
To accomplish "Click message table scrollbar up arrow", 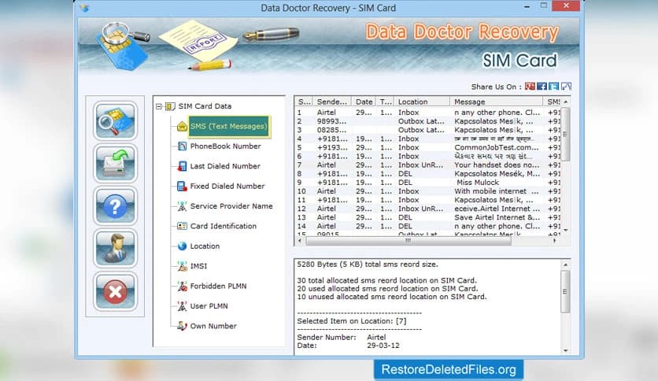I will click(566, 102).
